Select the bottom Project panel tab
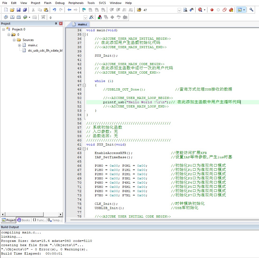This screenshot has height=258, width=259. coord(8,220)
